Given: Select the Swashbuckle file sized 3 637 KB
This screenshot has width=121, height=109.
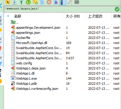Looking at the screenshot, I should tap(39, 58).
